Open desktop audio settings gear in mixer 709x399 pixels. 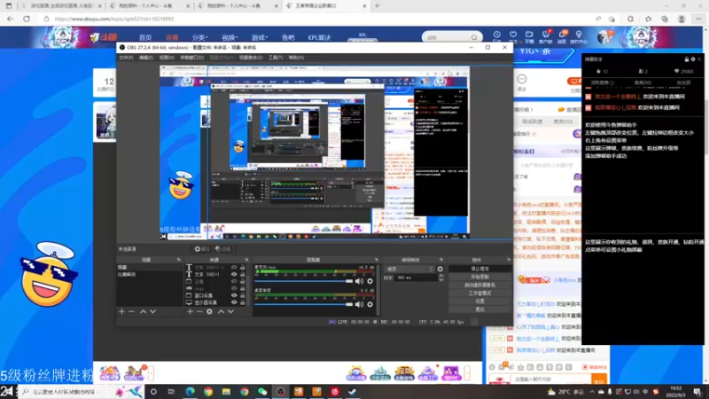[x=370, y=304]
